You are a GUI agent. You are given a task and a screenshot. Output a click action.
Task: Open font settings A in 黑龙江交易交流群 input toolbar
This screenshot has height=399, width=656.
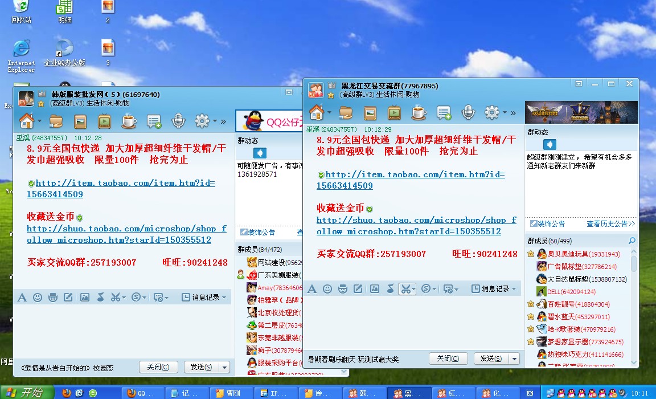(311, 289)
